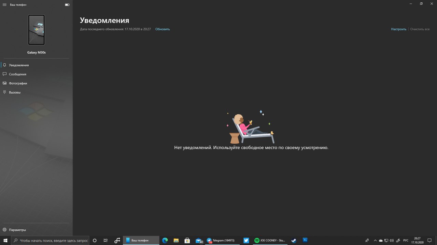Click Очистить все button
Screen dimensions: 437x245
click(x=420, y=29)
